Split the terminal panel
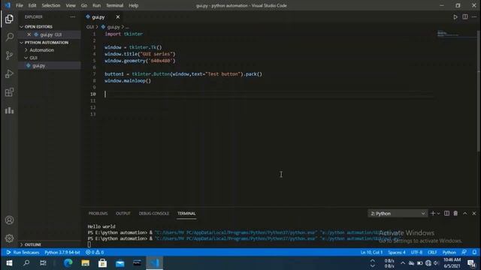The height and width of the screenshot is (270, 481). point(446,213)
